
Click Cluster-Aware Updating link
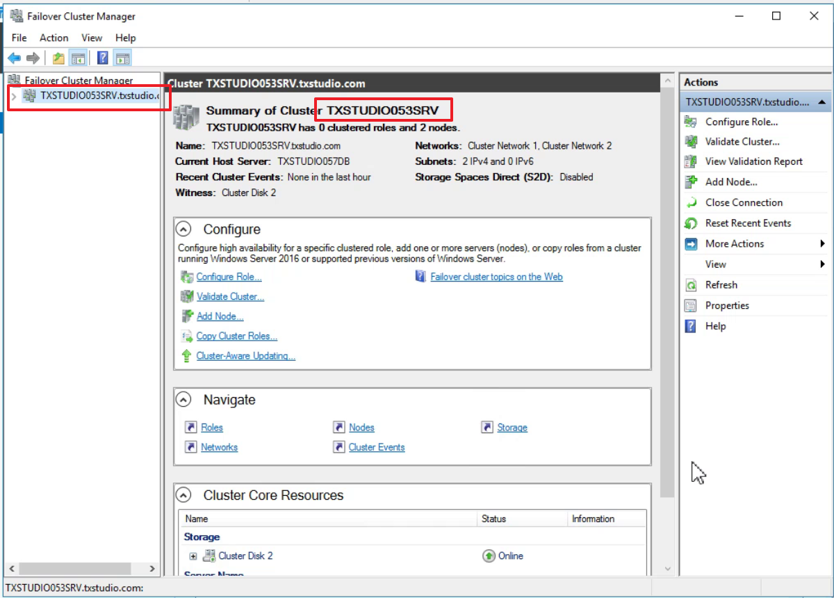[x=245, y=356]
